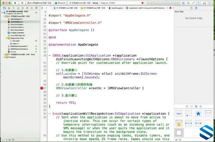
Task: Open the Code Snippet library
Action: pyautogui.click(x=192, y=107)
